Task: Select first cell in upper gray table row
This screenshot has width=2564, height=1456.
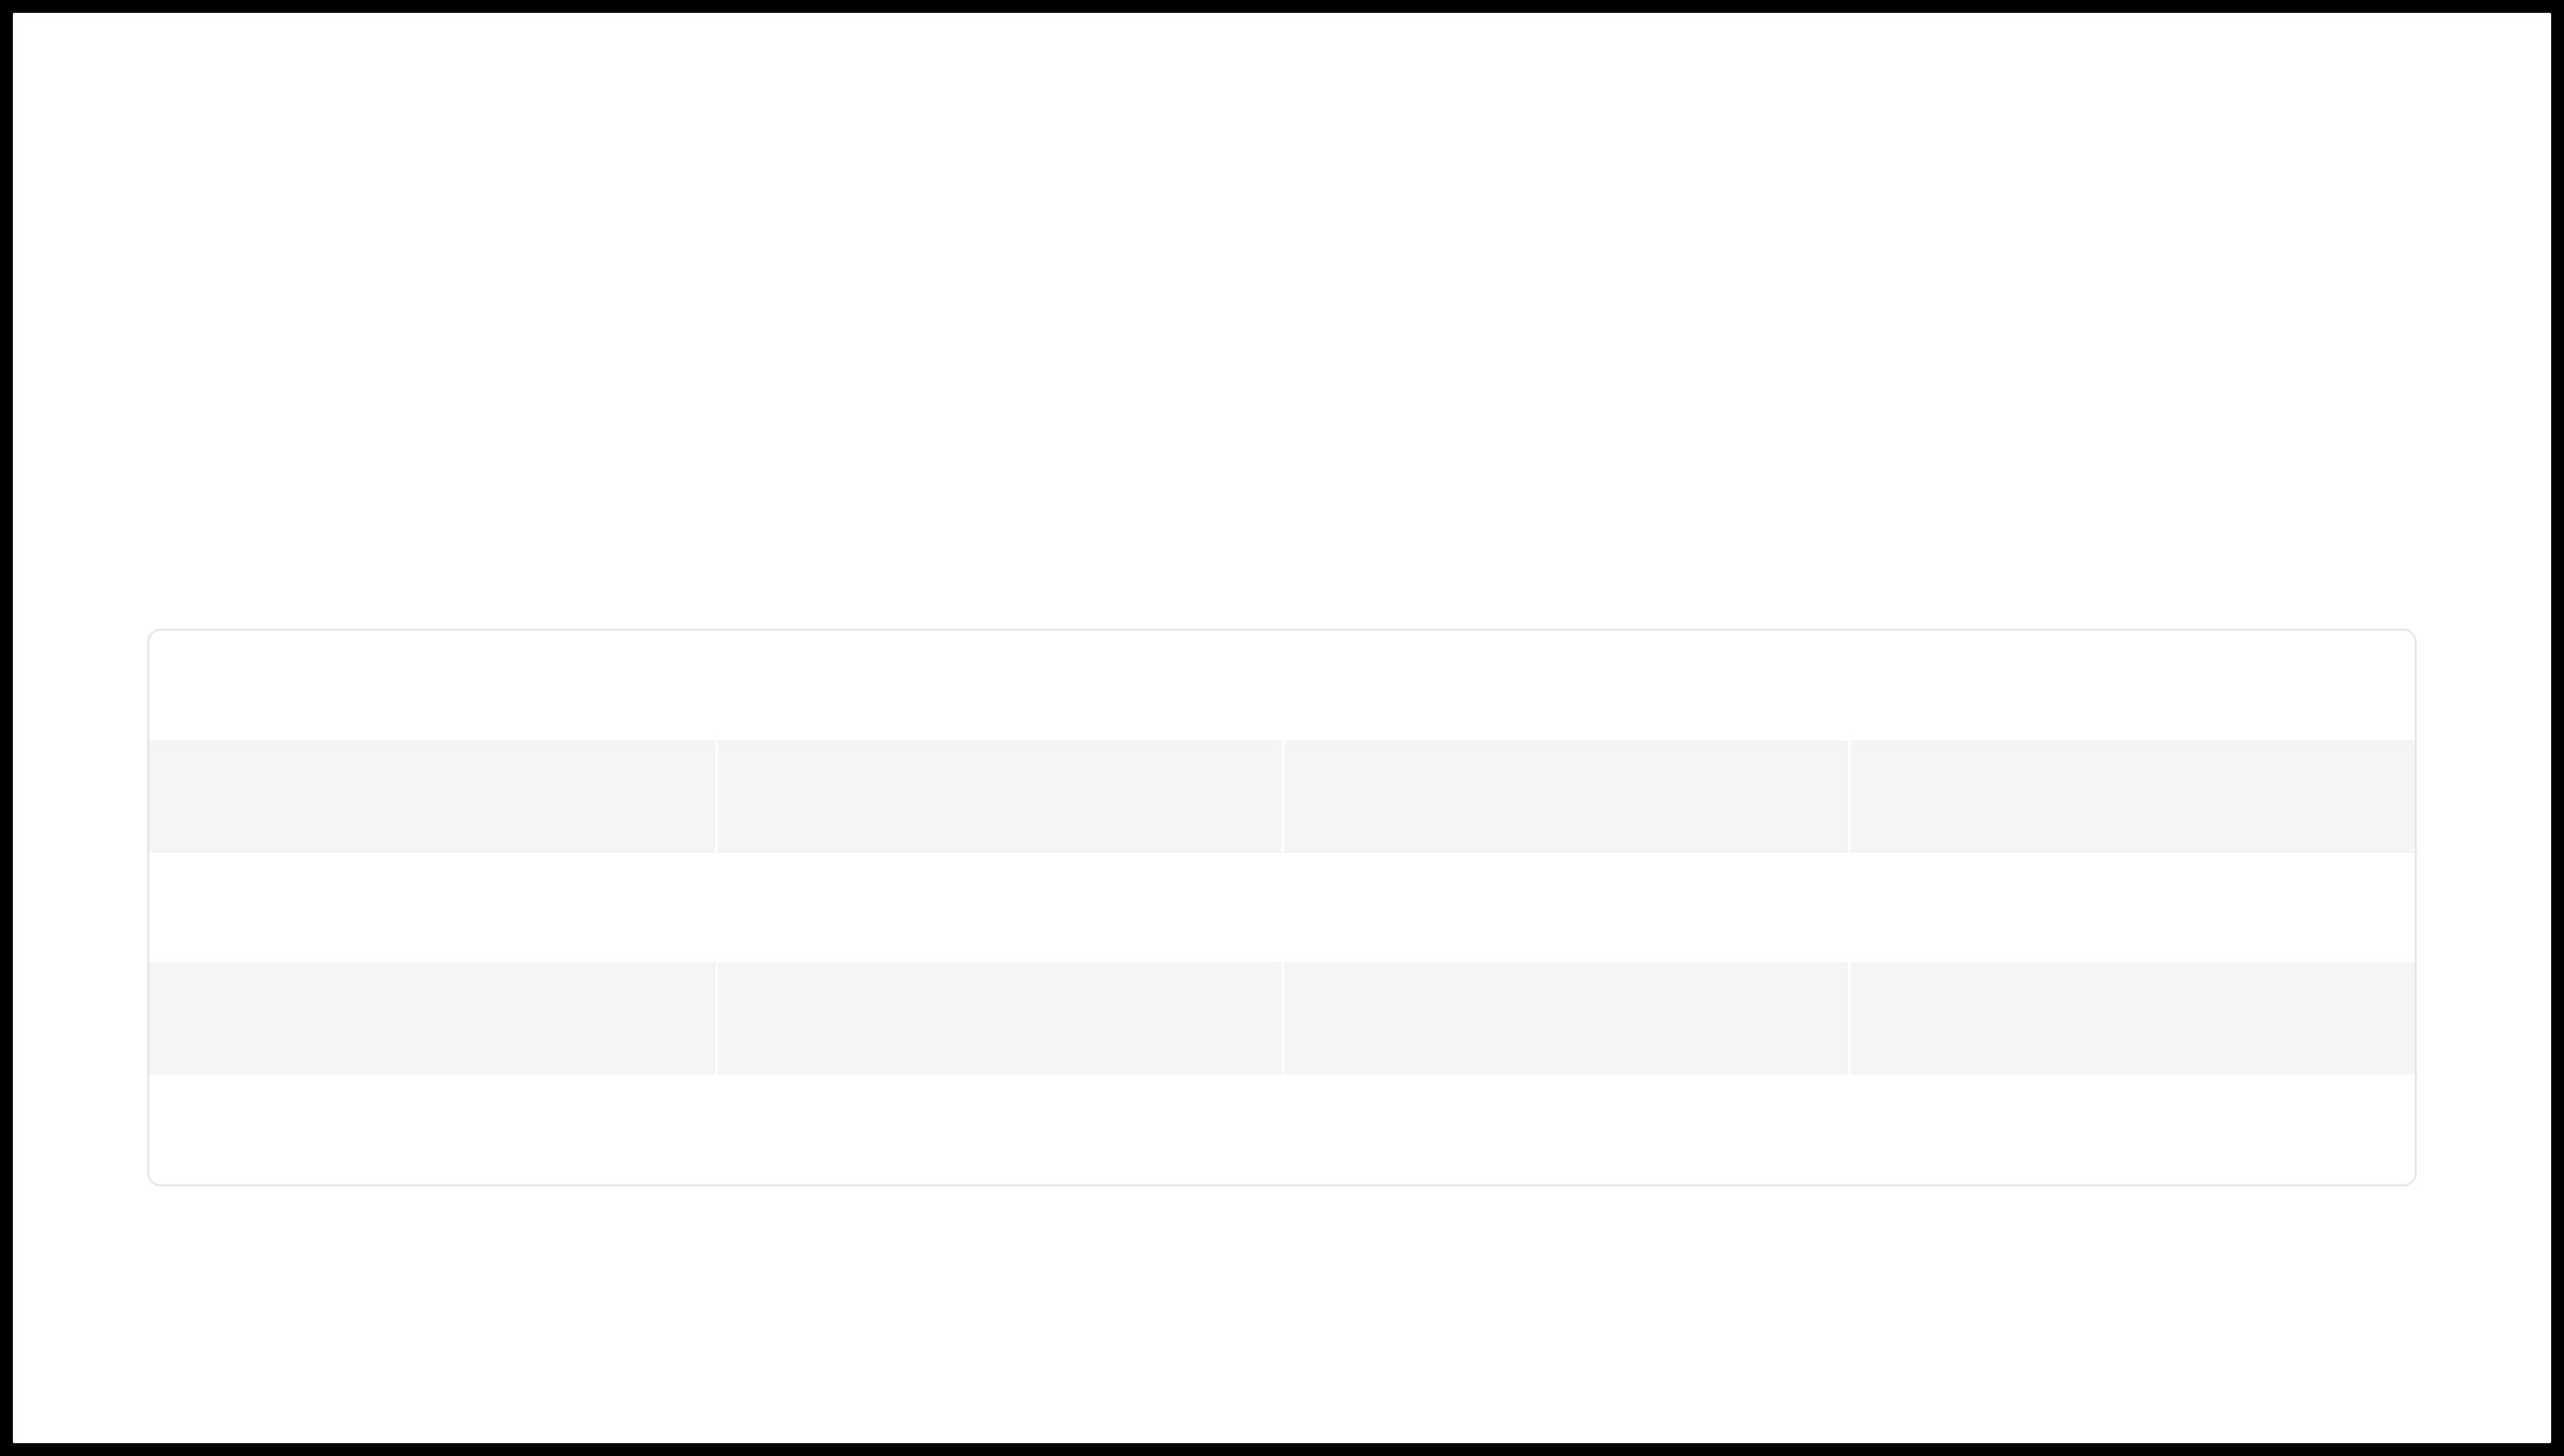Action: click(432, 796)
